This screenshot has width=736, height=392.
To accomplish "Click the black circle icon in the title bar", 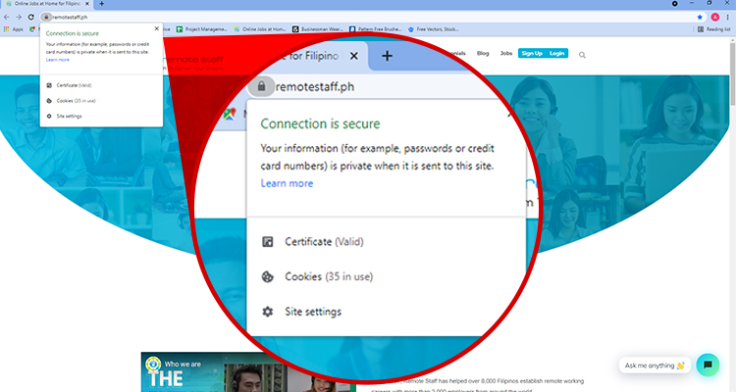I will 674,4.
